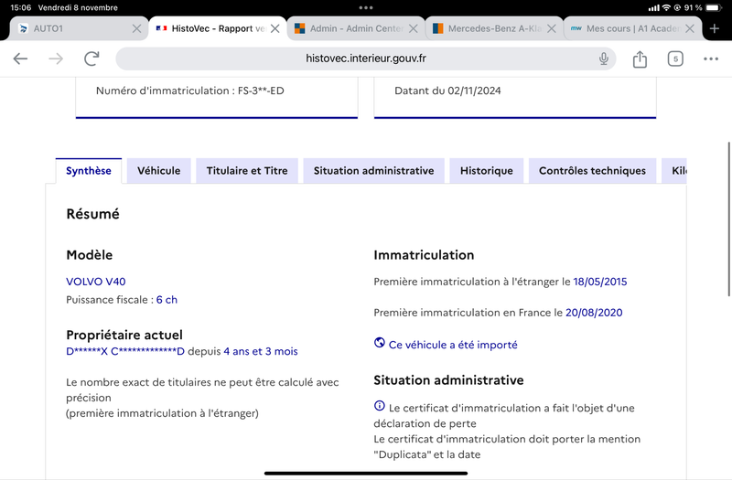Open the partially visible Kilométrage tab
This screenshot has width=732, height=480.
[x=674, y=171]
